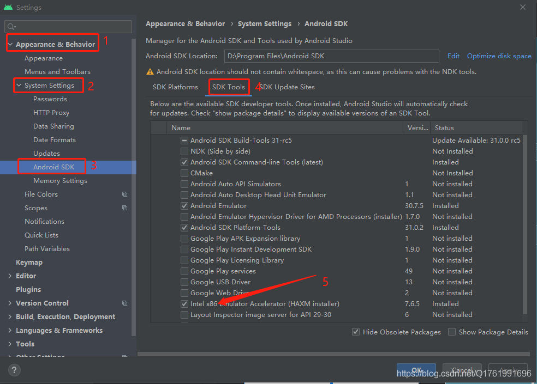Click the Cancel button
537x384 pixels.
[462, 370]
